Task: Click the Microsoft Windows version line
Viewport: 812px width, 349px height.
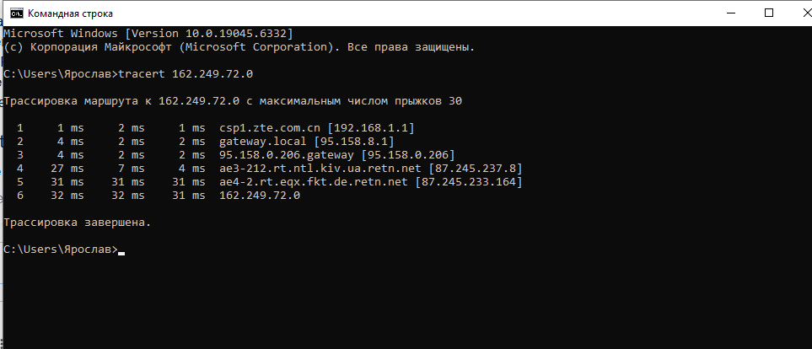Action: (x=148, y=34)
